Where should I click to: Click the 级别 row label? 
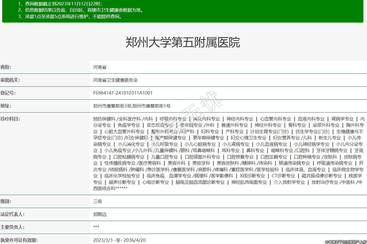pyautogui.click(x=6, y=202)
